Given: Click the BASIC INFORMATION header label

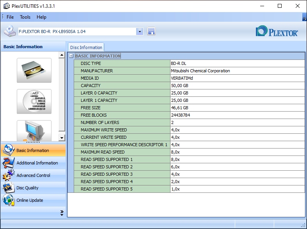Looking at the screenshot, I should click(x=98, y=56).
